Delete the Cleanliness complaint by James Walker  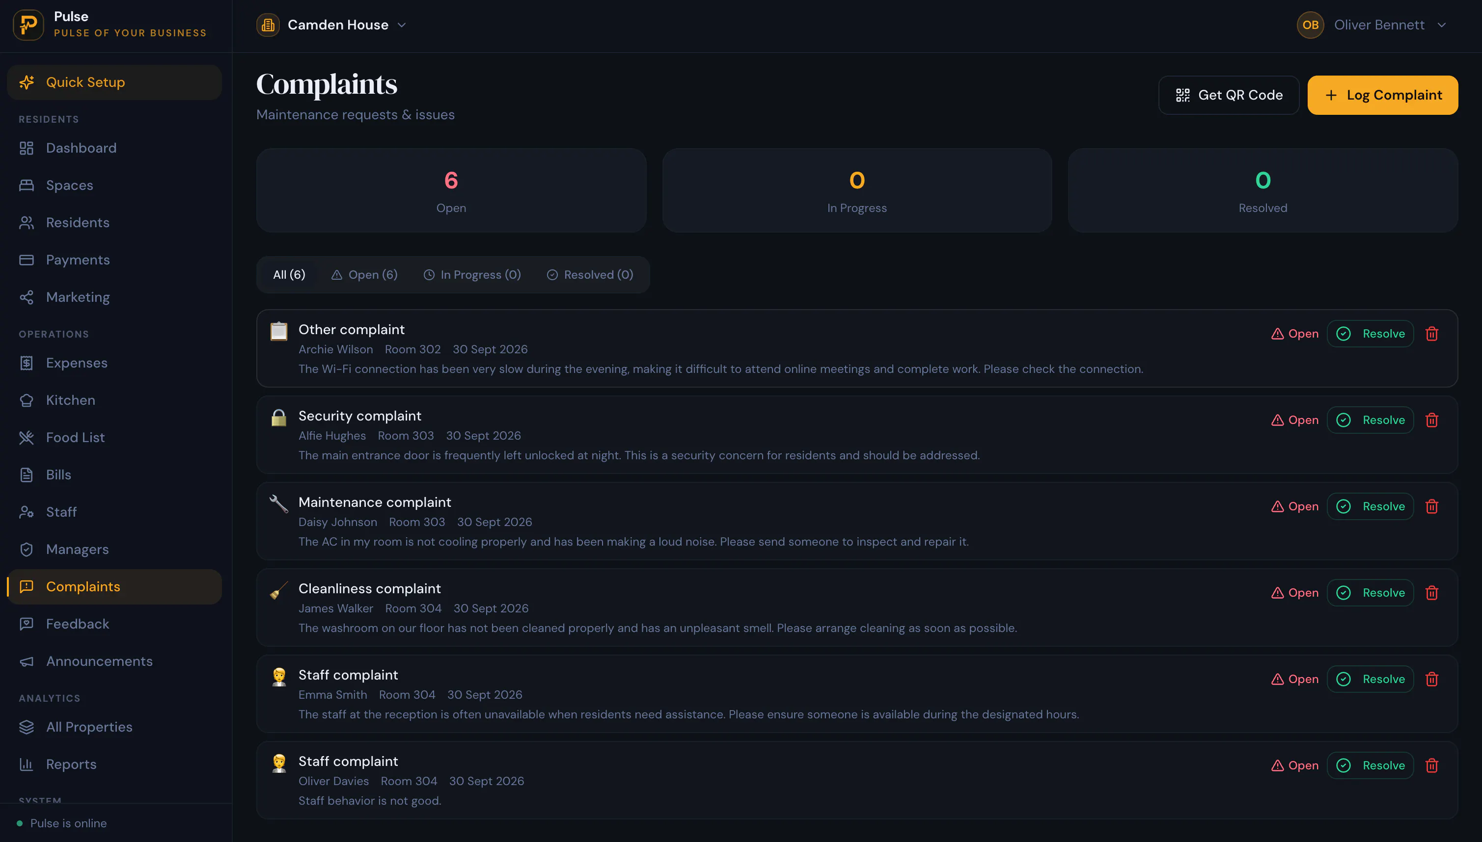(1431, 593)
